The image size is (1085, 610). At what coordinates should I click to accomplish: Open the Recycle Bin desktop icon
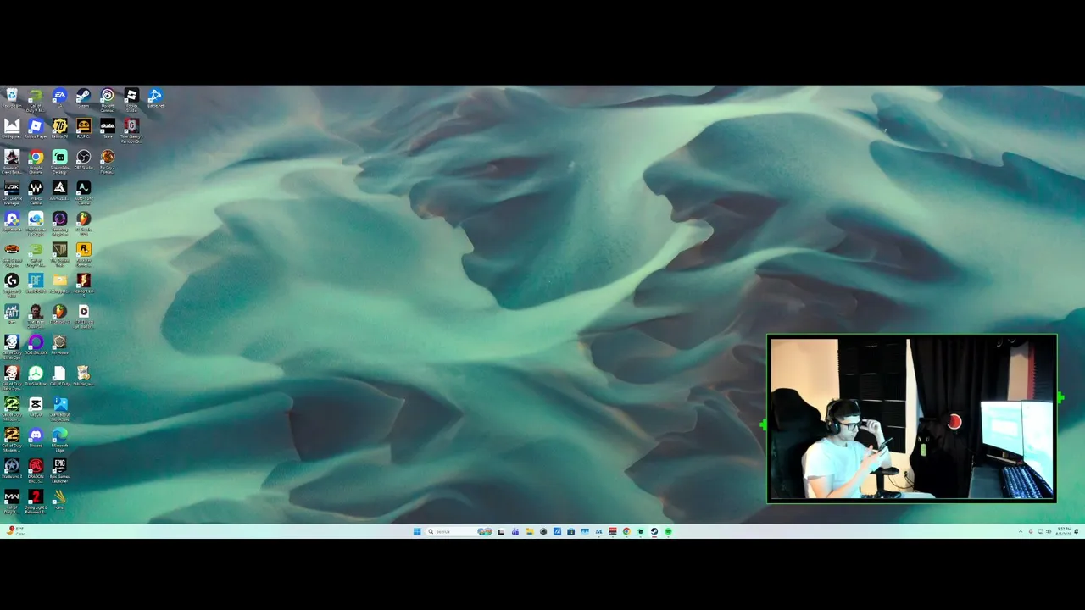point(12,99)
